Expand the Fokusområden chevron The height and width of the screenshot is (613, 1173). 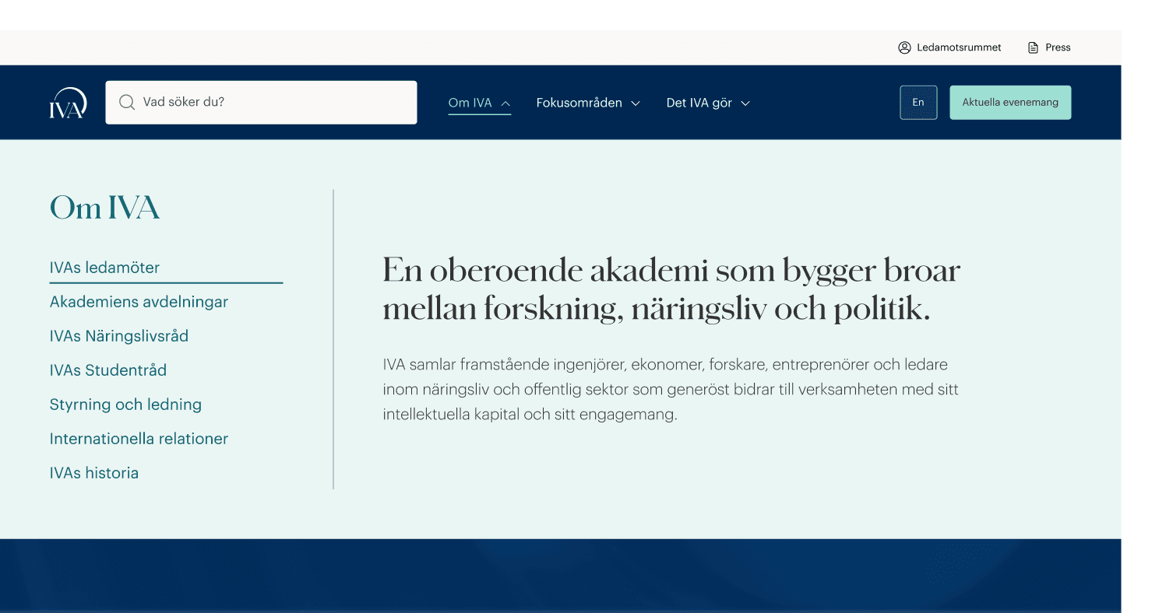click(x=635, y=103)
